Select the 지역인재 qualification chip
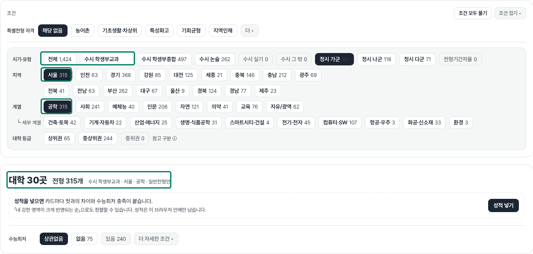 click(223, 31)
